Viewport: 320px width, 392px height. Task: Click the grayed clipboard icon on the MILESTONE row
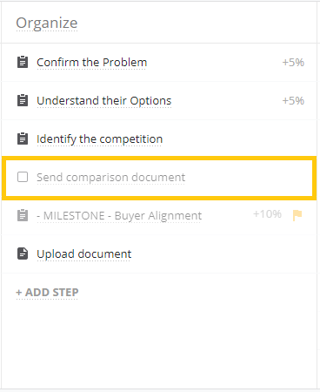point(23,215)
